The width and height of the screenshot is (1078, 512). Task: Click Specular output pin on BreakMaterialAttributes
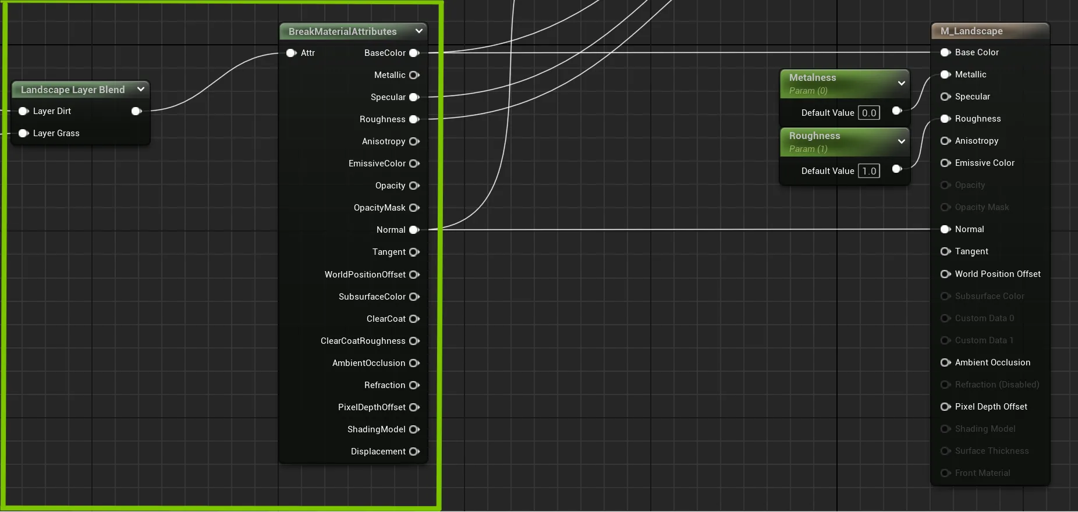(x=414, y=97)
